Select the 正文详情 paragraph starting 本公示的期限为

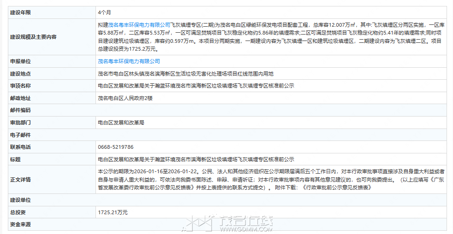[x=271, y=180]
